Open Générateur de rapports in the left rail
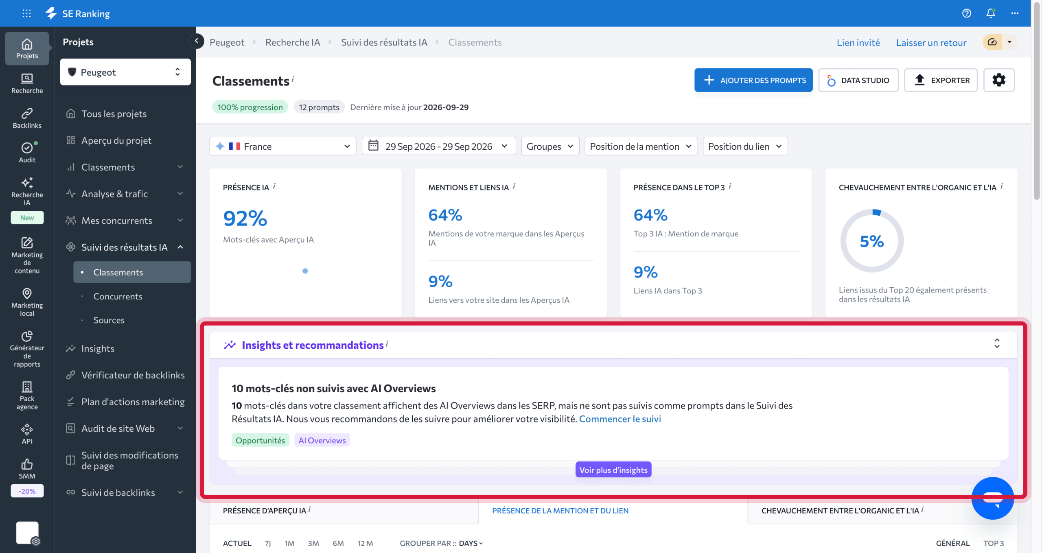The width and height of the screenshot is (1042, 553). coord(27,349)
